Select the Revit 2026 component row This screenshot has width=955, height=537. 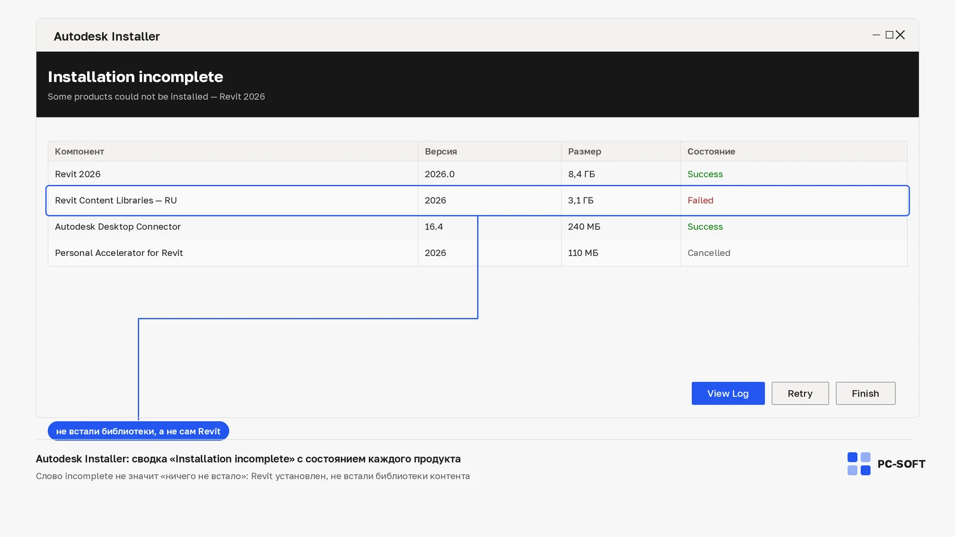pos(478,174)
